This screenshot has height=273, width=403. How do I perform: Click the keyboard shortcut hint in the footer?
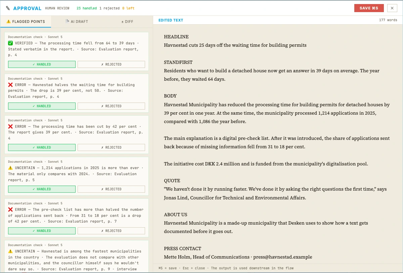coord(226,268)
